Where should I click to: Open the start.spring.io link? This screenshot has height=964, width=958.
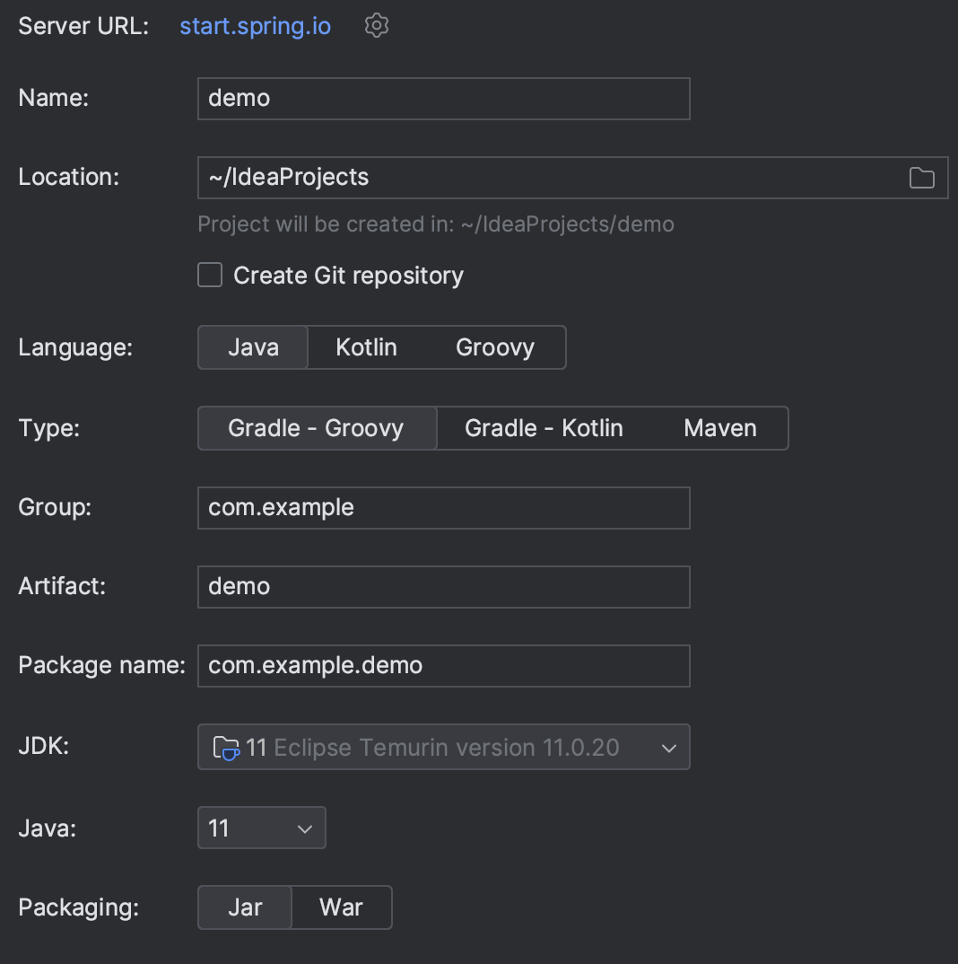[255, 26]
